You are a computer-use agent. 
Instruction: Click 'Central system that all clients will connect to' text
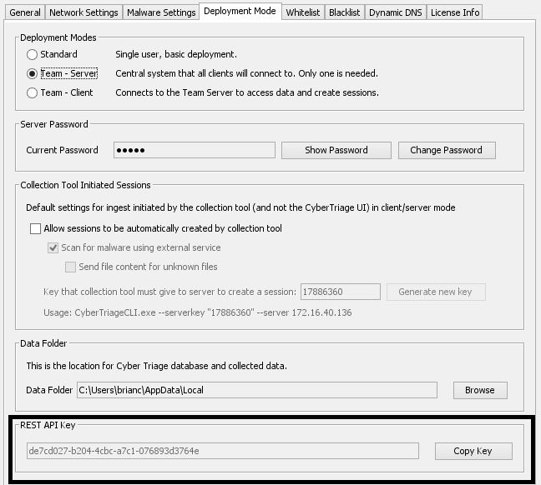(x=246, y=73)
